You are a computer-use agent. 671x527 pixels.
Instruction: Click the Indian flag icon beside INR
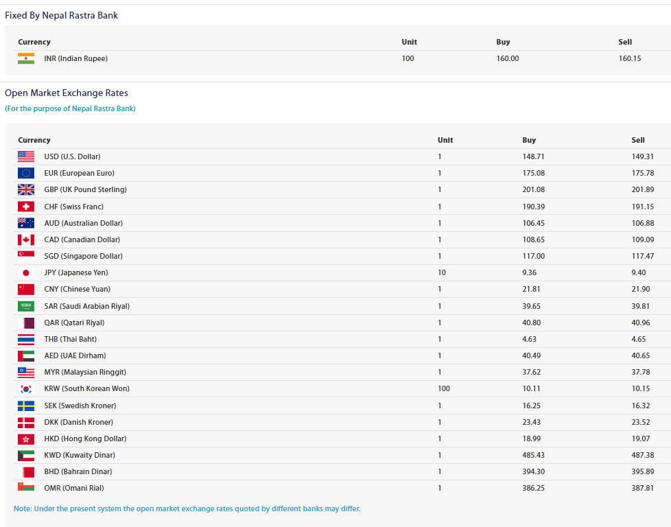tap(26, 58)
